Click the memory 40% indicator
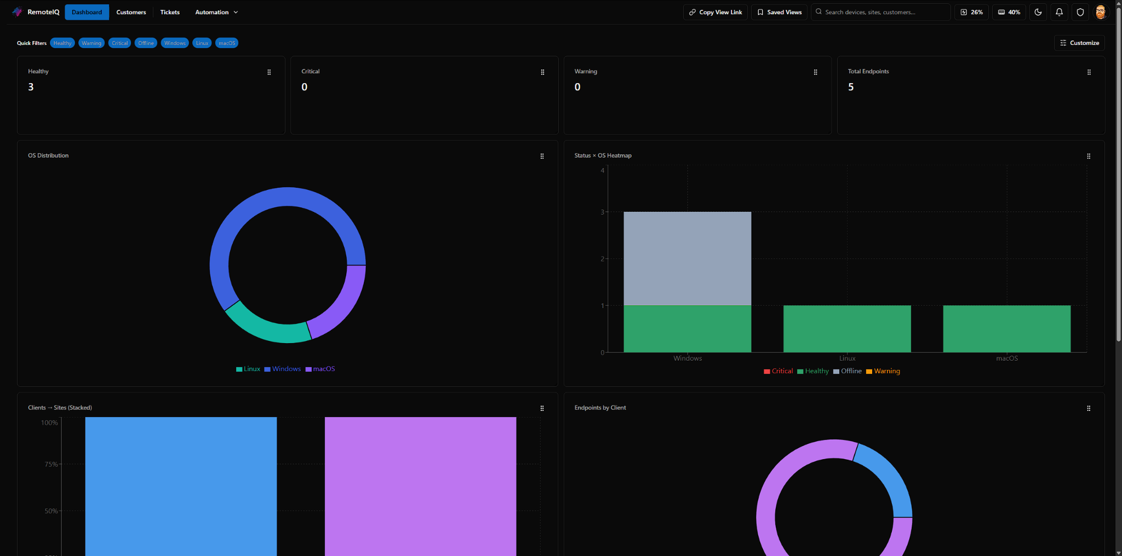1122x556 pixels. (x=1009, y=11)
